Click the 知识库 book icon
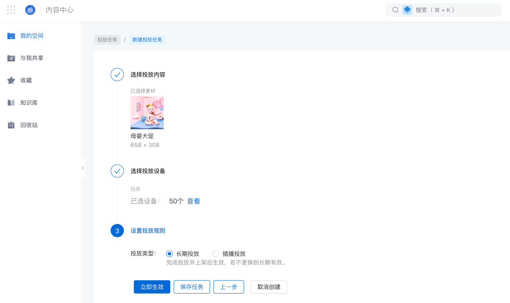This screenshot has width=510, height=303. click(11, 103)
